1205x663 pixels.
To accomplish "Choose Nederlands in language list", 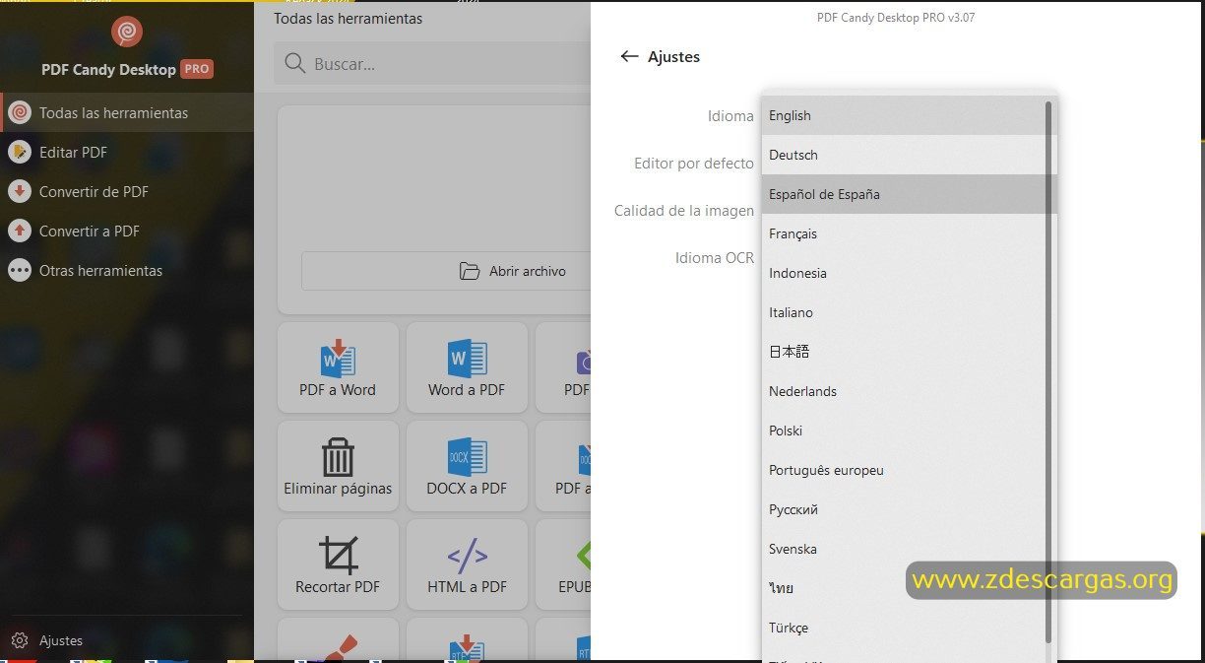I will point(902,391).
